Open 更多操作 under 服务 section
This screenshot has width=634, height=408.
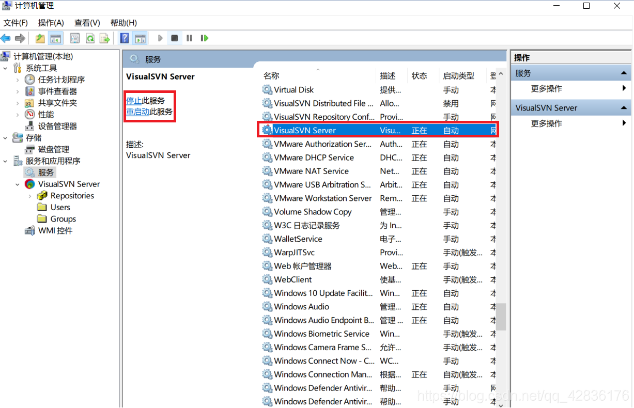546,89
